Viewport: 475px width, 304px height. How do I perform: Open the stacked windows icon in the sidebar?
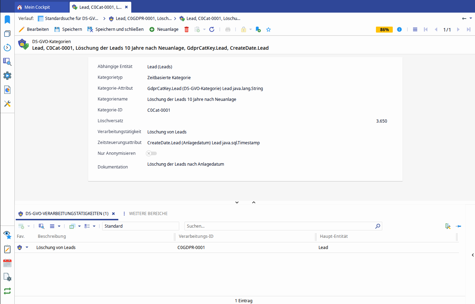7,34
